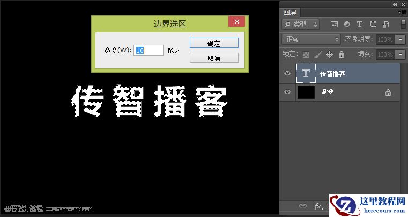Filter layers by smart object icon
The image size is (408, 217).
click(385, 25)
